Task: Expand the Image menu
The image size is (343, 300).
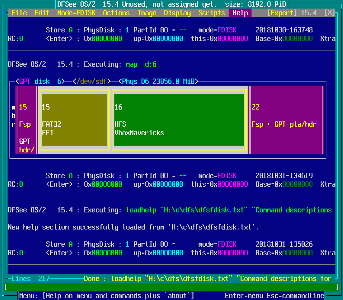Action: [x=147, y=13]
